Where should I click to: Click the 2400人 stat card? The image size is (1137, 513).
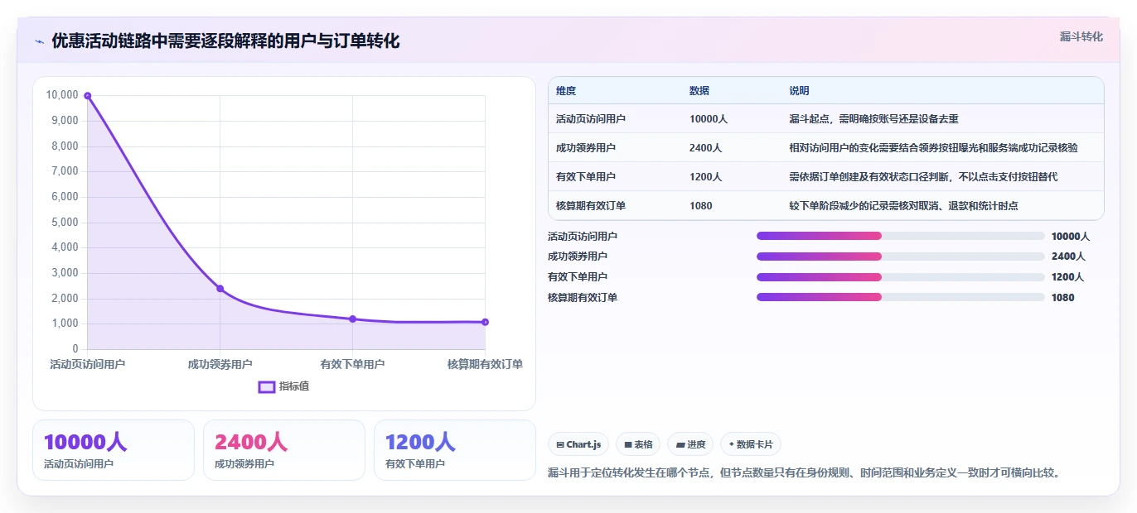tap(284, 450)
